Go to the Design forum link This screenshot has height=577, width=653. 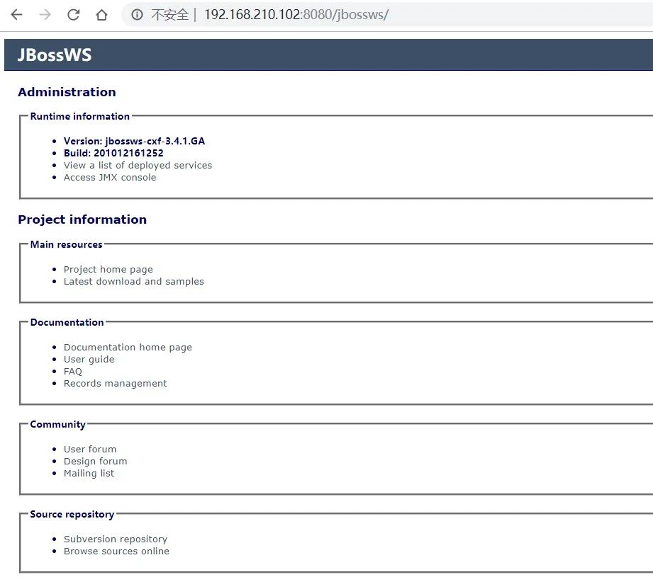[95, 461]
